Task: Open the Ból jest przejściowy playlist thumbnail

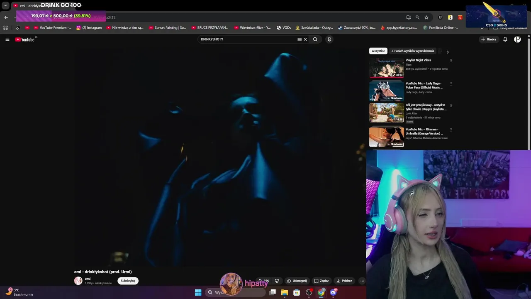Action: click(x=387, y=113)
